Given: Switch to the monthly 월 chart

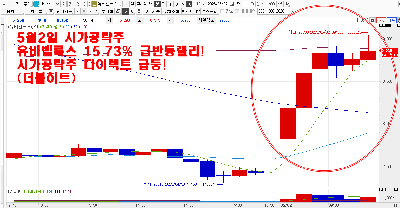Looking at the screenshot, I should click(145, 4).
